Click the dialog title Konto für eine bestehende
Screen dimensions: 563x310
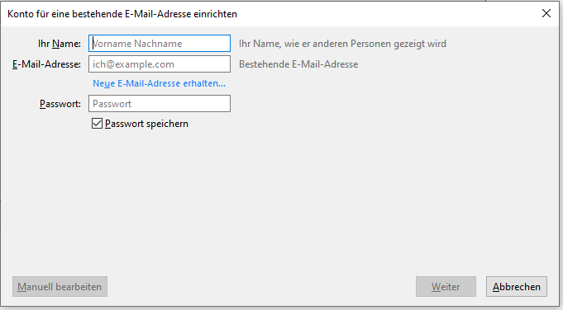(x=122, y=14)
